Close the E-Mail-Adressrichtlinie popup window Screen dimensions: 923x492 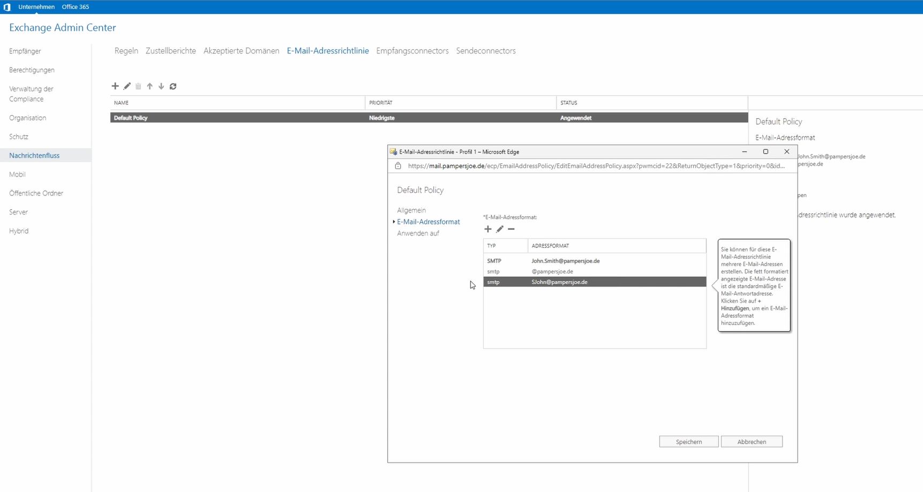[x=787, y=152]
